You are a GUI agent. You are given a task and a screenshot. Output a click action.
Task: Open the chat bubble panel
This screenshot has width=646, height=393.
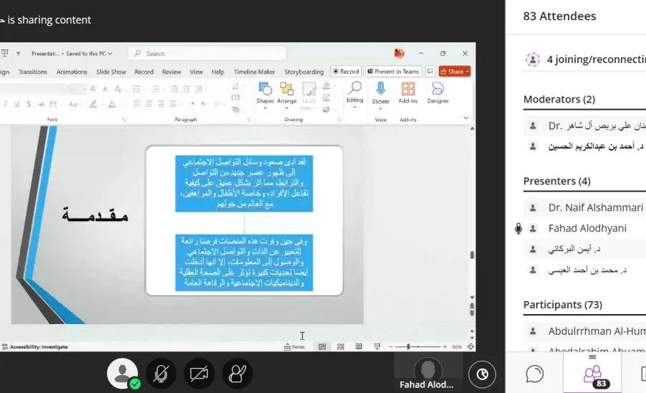point(534,374)
